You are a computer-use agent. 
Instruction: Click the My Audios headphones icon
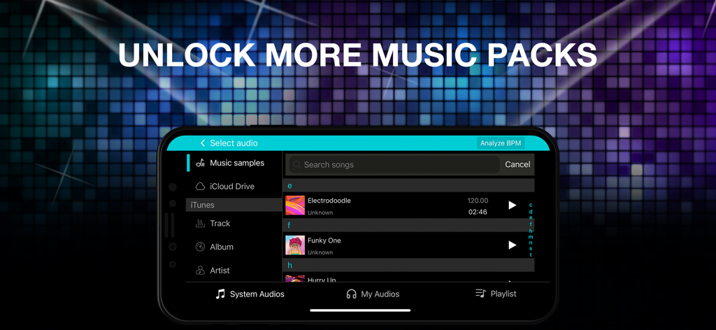click(x=351, y=294)
